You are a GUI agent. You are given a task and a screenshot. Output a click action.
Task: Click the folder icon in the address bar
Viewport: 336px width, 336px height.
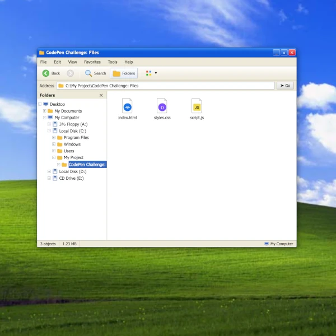[61, 86]
